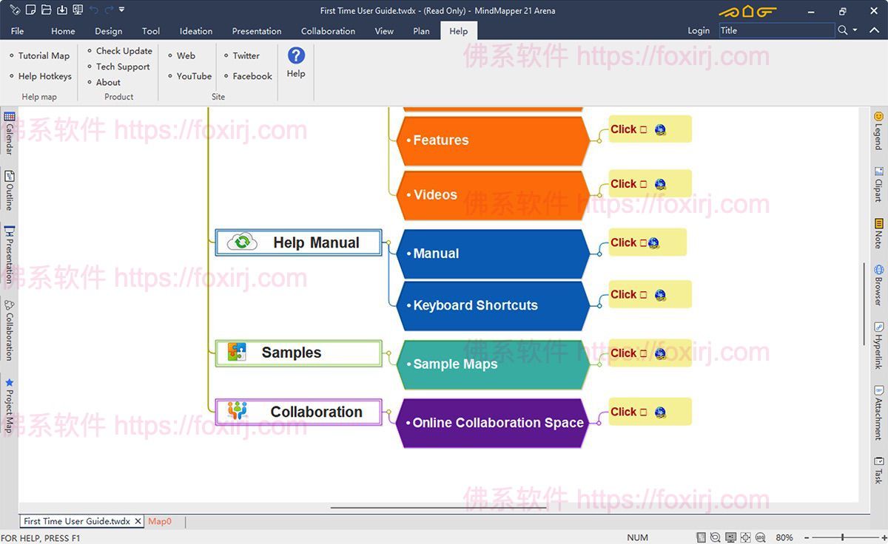Open search options dropdown arrow

click(855, 30)
